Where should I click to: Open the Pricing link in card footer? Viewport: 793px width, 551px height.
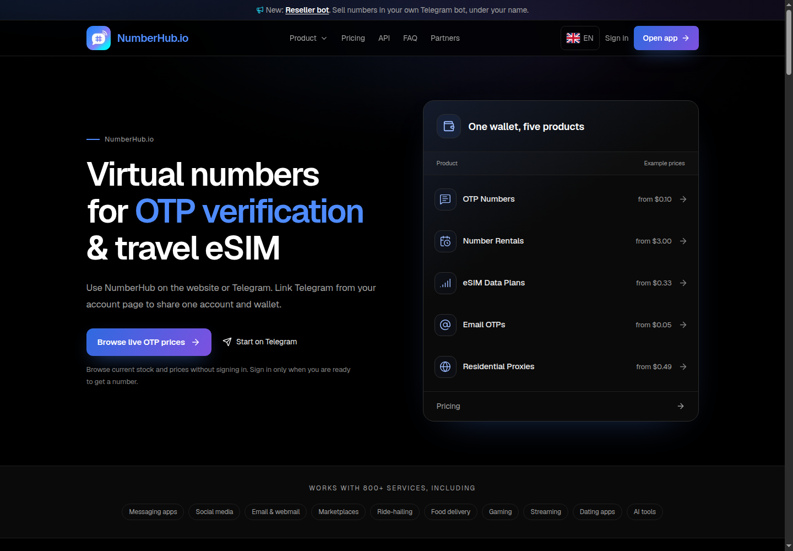click(561, 406)
